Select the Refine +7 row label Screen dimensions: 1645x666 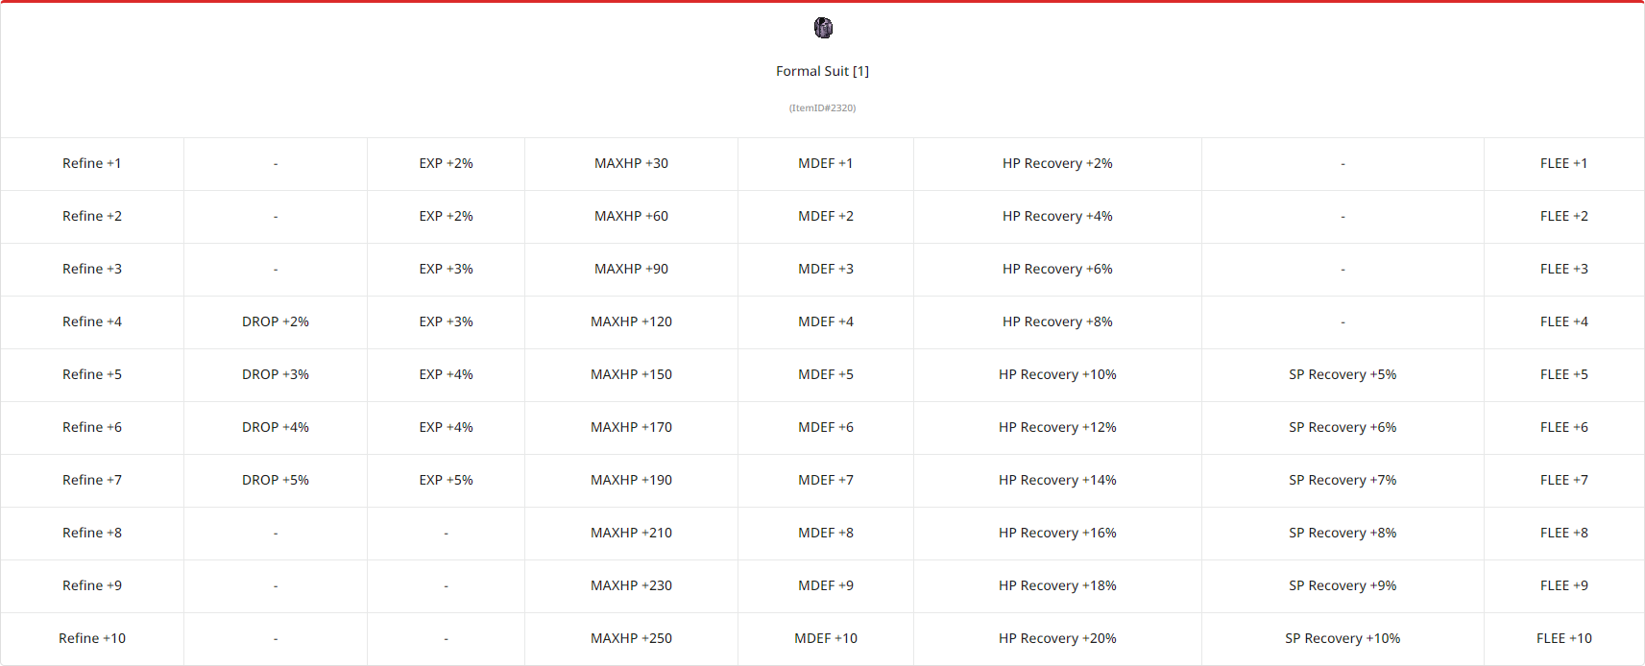[92, 480]
